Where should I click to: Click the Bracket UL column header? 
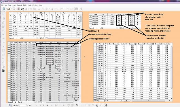click(116, 44)
